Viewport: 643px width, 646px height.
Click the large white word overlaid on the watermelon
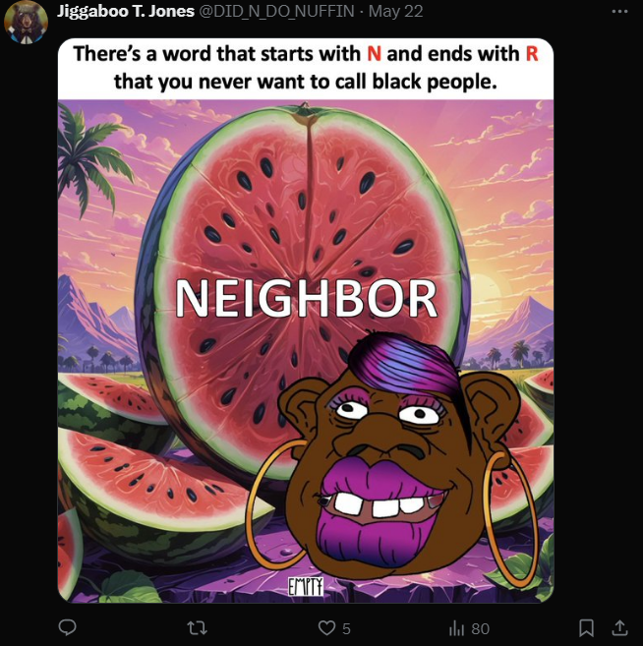(x=306, y=299)
